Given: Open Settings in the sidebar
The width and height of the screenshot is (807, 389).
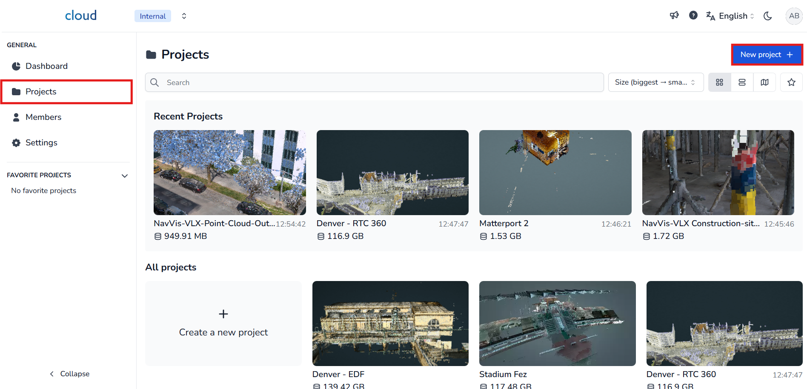Looking at the screenshot, I should click(x=41, y=143).
